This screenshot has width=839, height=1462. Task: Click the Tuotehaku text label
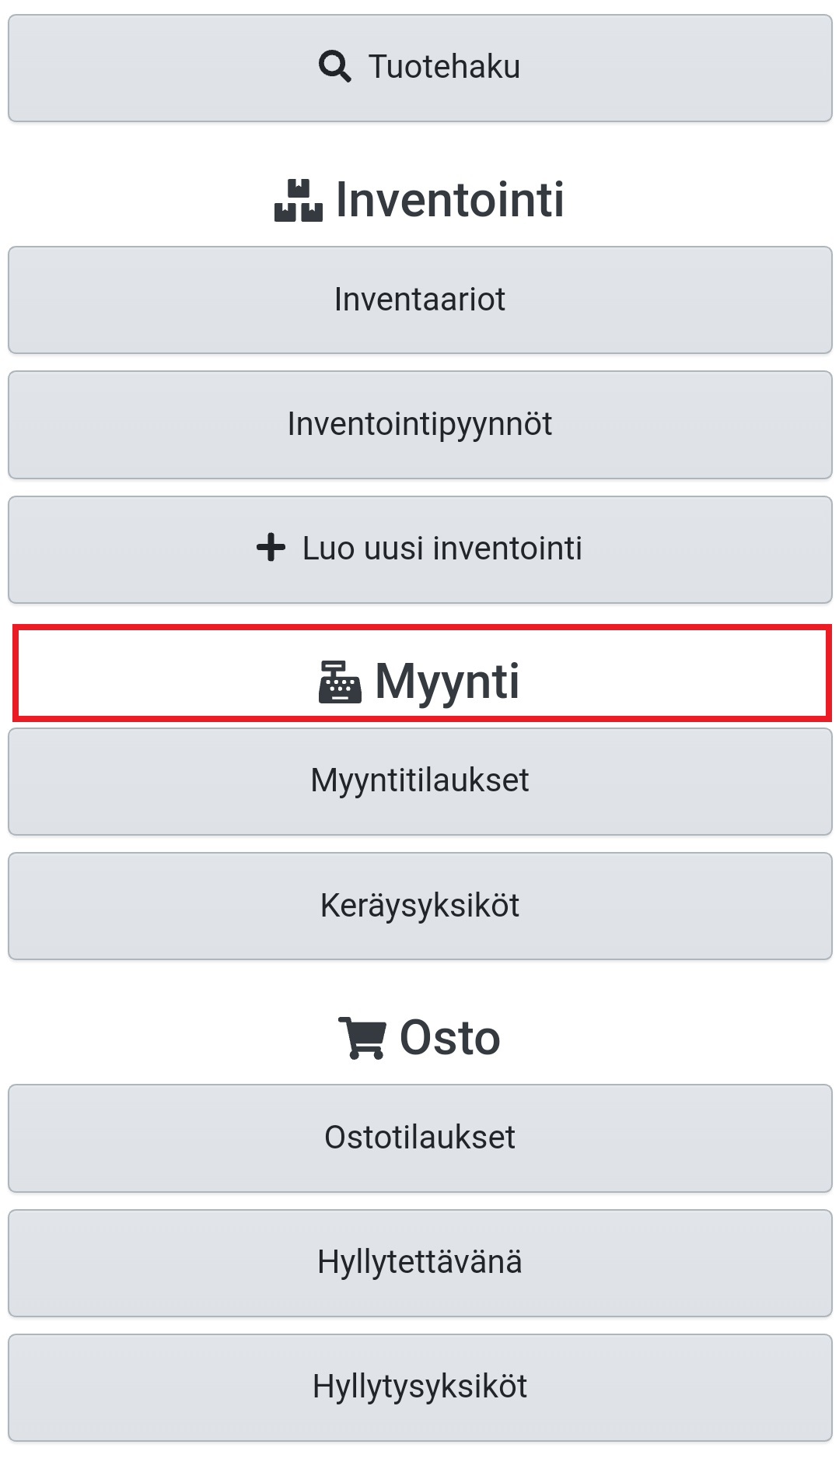pos(444,67)
